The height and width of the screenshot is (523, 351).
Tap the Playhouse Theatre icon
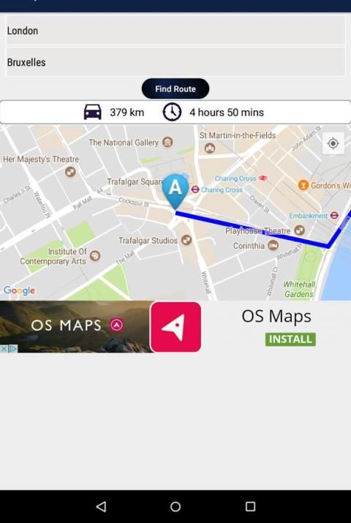(299, 230)
